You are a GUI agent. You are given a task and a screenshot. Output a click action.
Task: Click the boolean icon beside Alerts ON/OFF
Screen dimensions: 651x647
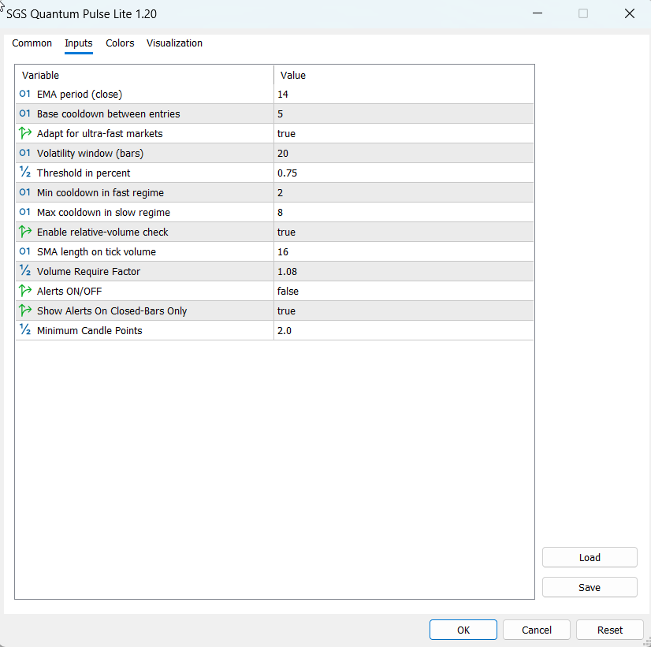coord(25,291)
